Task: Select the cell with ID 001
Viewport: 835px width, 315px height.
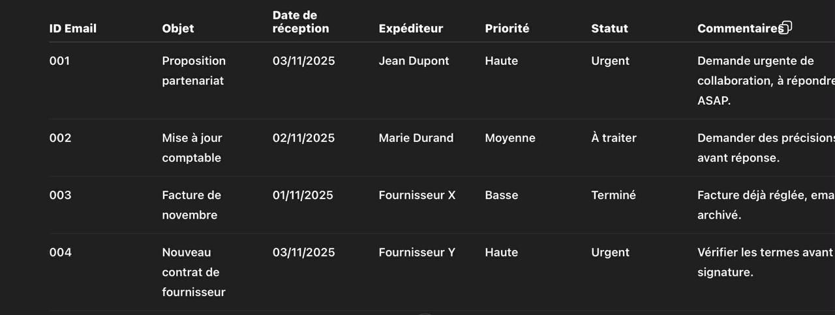Action: (59, 61)
